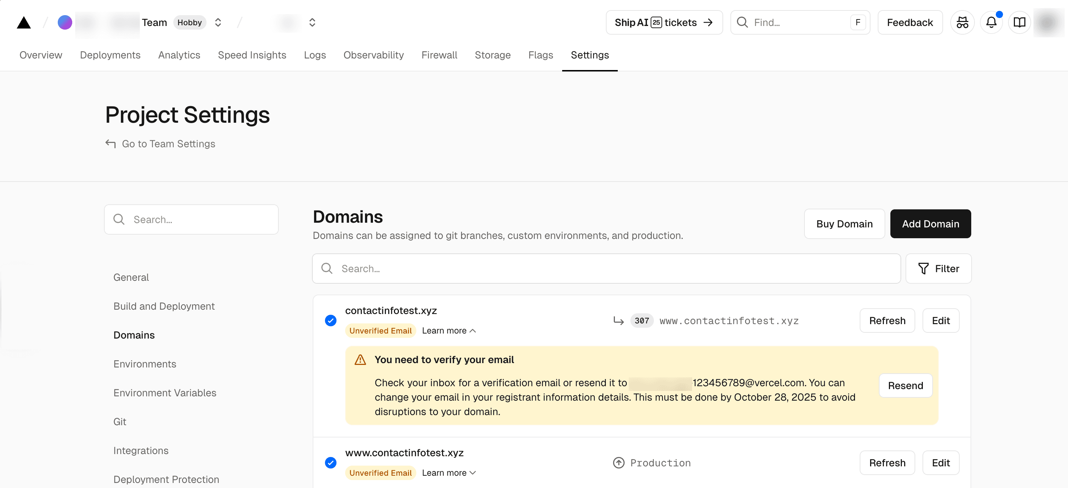The height and width of the screenshot is (488, 1068).
Task: Resend the domain verification email
Action: click(905, 385)
